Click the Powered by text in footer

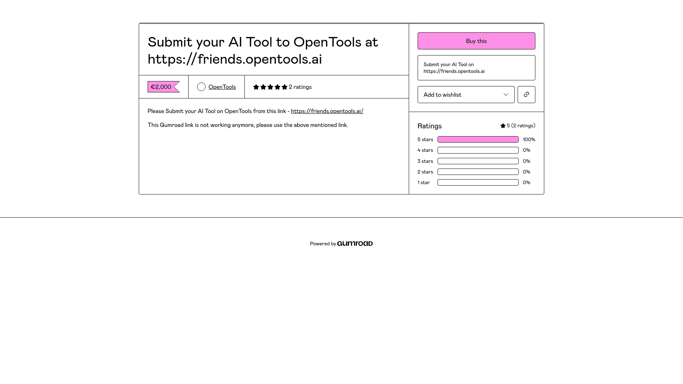pyautogui.click(x=323, y=244)
